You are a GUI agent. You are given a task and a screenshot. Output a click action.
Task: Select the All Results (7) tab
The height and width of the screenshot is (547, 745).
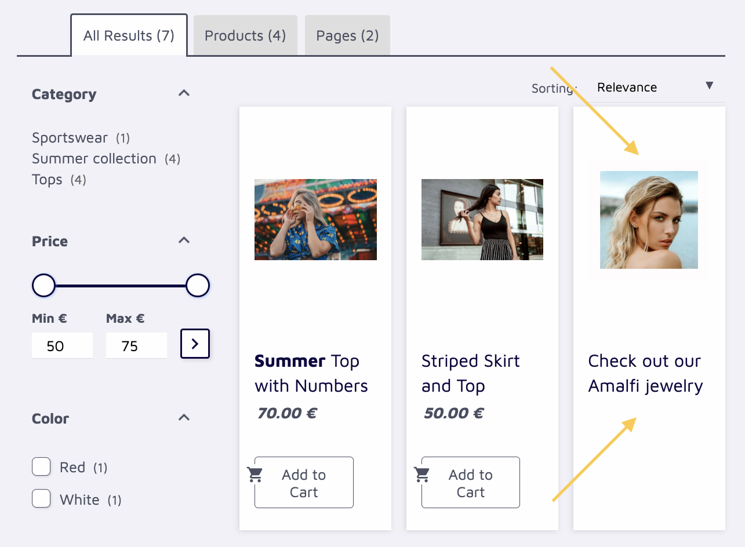point(129,36)
